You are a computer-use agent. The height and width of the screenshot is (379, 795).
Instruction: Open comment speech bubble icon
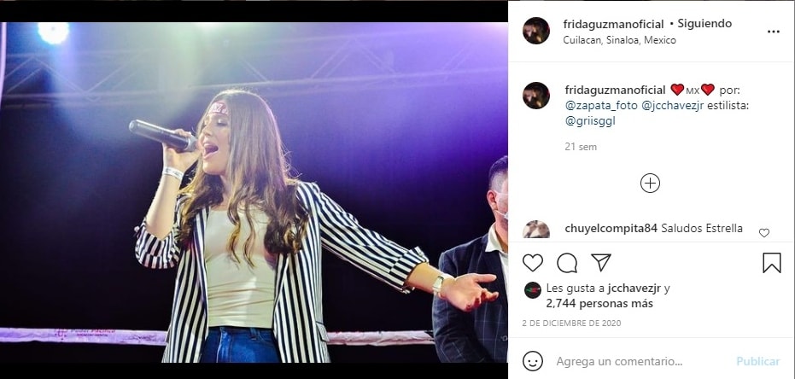567,263
